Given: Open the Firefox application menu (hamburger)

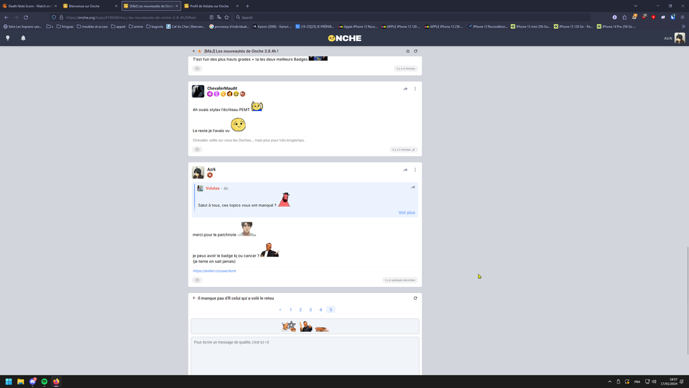Looking at the screenshot, I should point(682,17).
